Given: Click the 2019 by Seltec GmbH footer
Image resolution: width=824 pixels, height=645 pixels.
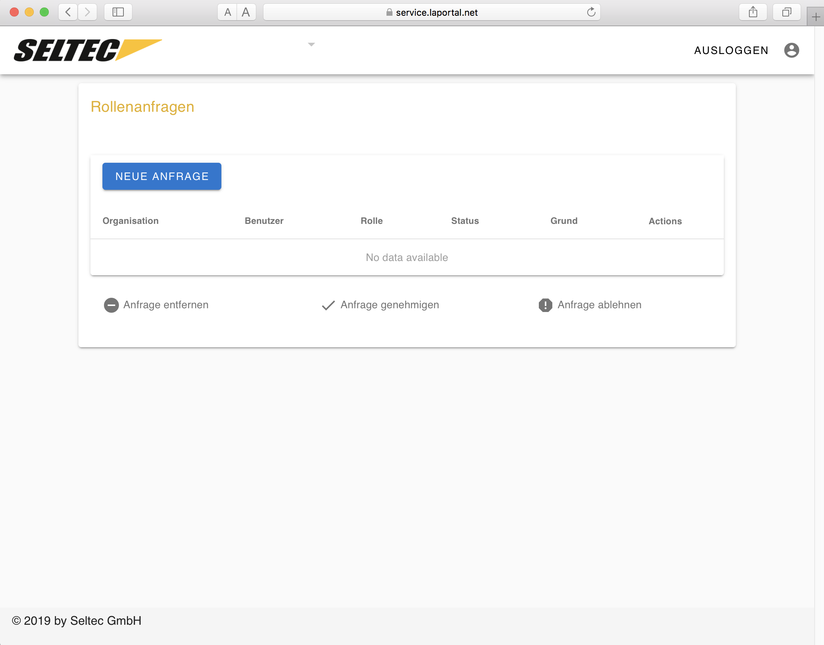Looking at the screenshot, I should [x=77, y=621].
